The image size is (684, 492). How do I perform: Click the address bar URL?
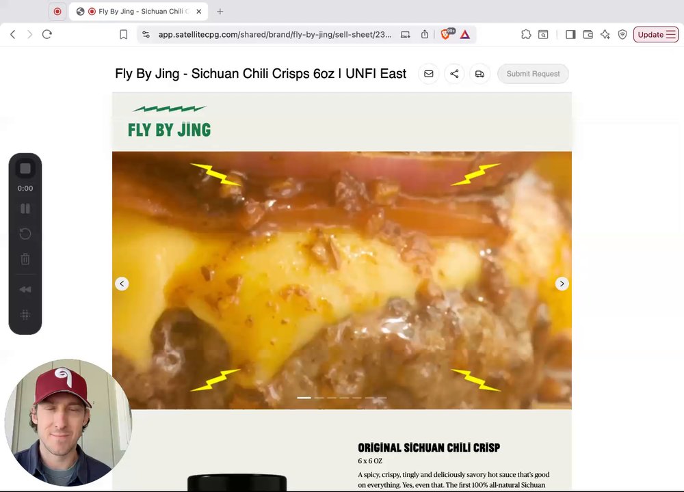tap(274, 34)
